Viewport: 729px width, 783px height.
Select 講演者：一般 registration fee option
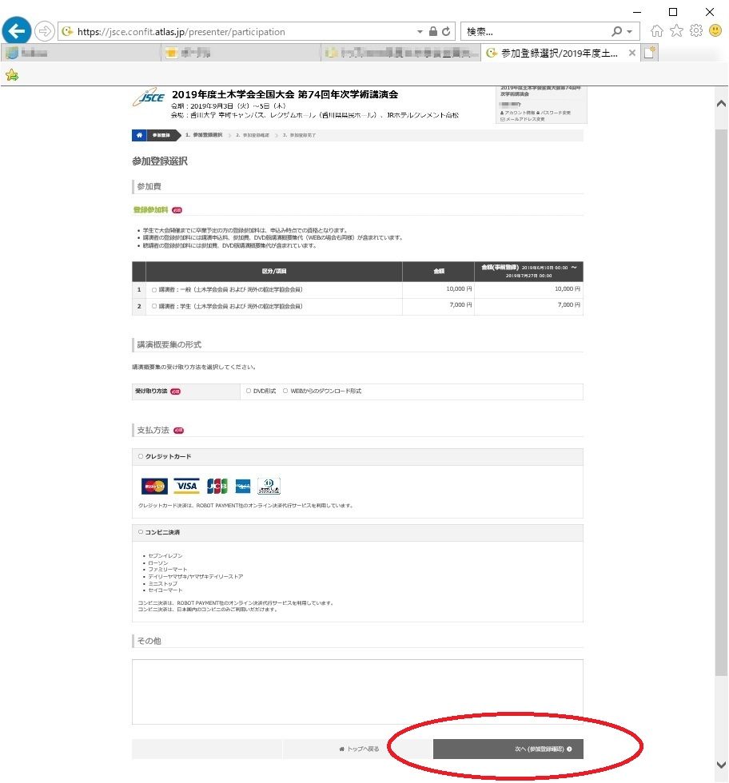tap(154, 289)
